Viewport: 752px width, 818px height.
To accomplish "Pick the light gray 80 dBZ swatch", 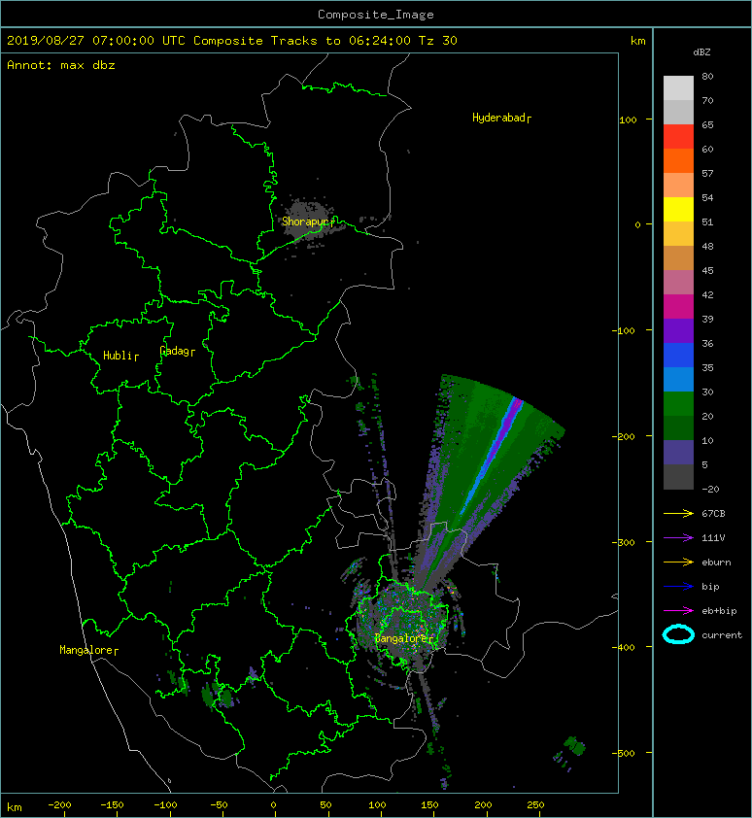I will (678, 87).
